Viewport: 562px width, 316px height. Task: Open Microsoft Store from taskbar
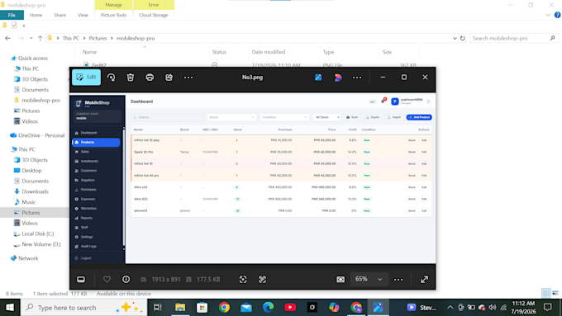coord(202,308)
